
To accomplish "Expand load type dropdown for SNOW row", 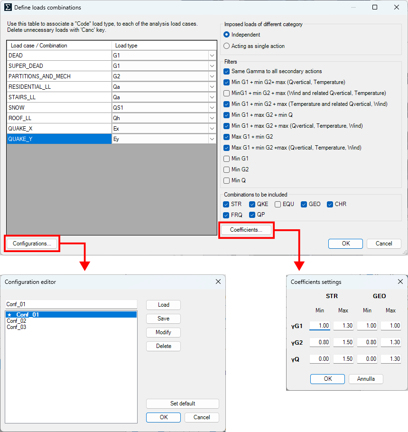I will pyautogui.click(x=212, y=108).
